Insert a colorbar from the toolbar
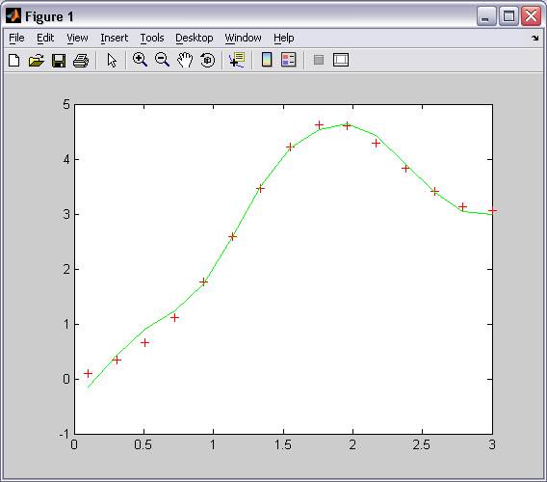Screen dimensions: 547x482 tap(267, 60)
